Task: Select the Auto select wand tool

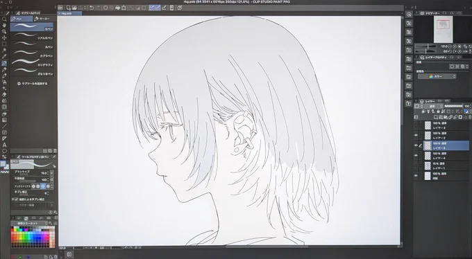Action: click(4, 51)
